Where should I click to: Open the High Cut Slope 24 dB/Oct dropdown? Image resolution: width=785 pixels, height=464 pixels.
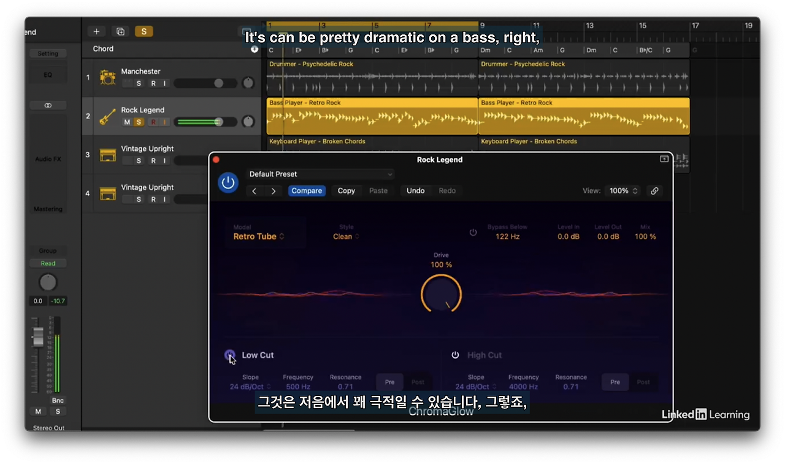click(476, 387)
